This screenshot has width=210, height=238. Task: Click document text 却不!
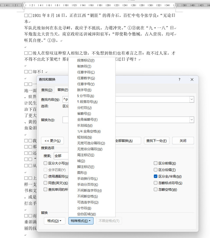point(38,72)
